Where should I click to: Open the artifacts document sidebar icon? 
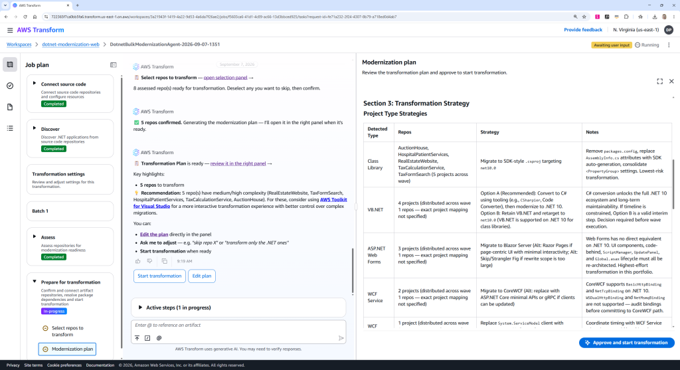click(x=10, y=107)
